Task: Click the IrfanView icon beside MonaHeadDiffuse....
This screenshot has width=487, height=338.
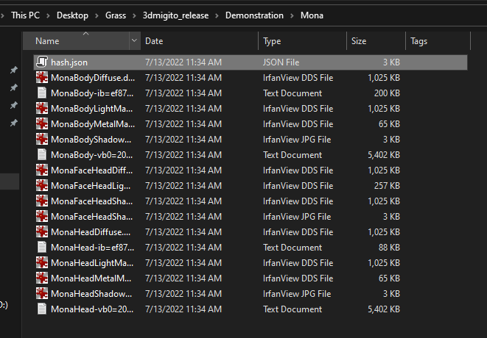Action: (42, 232)
